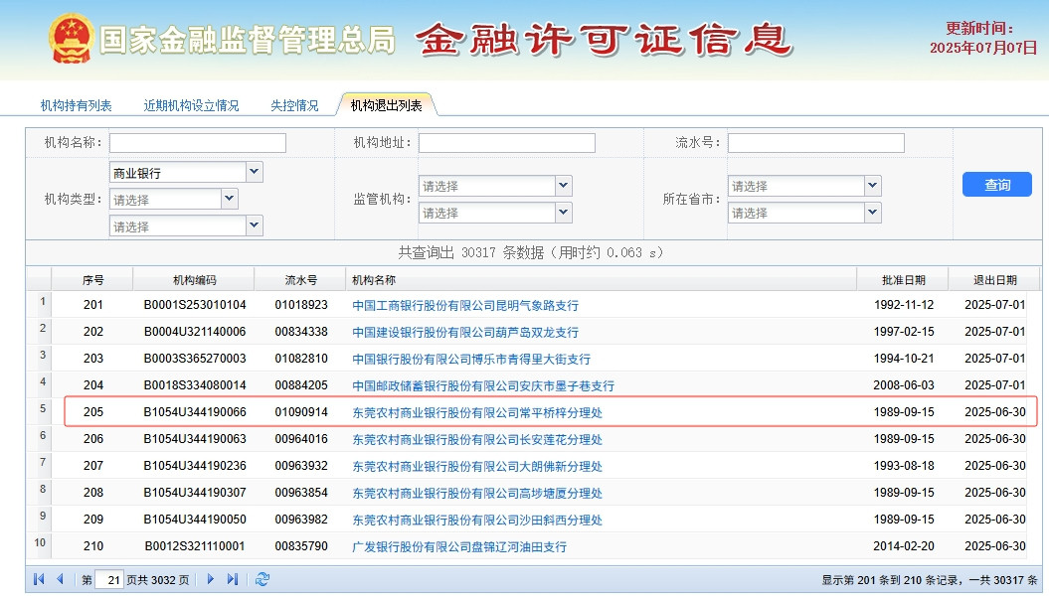1049x598 pixels.
Task: Focus the 机构地址 input field
Action: click(506, 143)
